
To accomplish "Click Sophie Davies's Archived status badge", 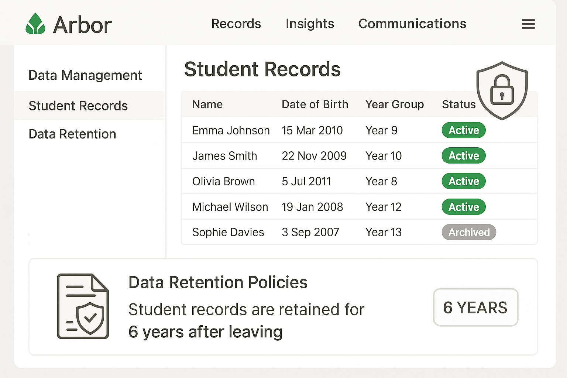I will 469,232.
